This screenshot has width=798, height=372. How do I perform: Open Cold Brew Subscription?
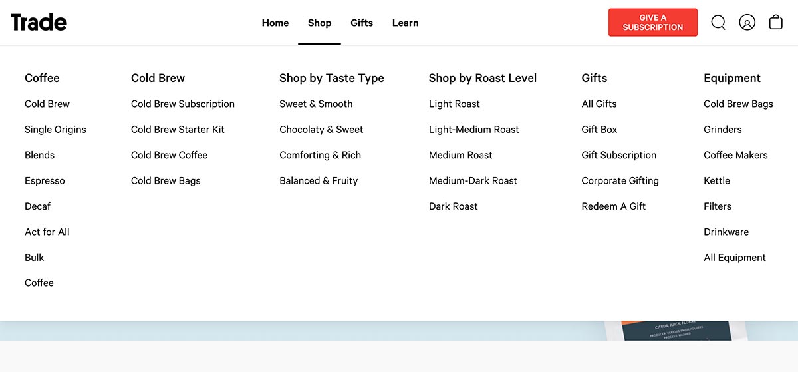[183, 104]
